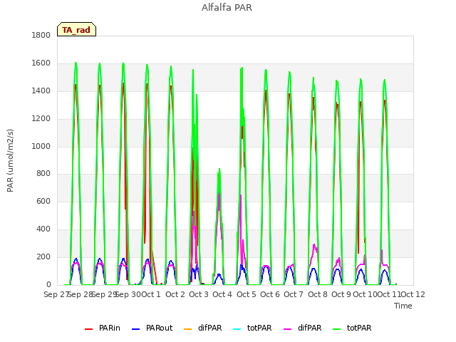This screenshot has height=342, width=456.
Task: Click the red PARin legend swatch
Action: pyautogui.click(x=88, y=329)
